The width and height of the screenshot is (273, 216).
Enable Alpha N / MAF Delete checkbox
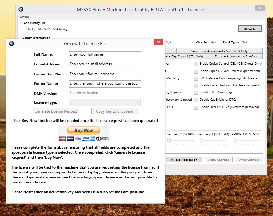click(x=196, y=71)
